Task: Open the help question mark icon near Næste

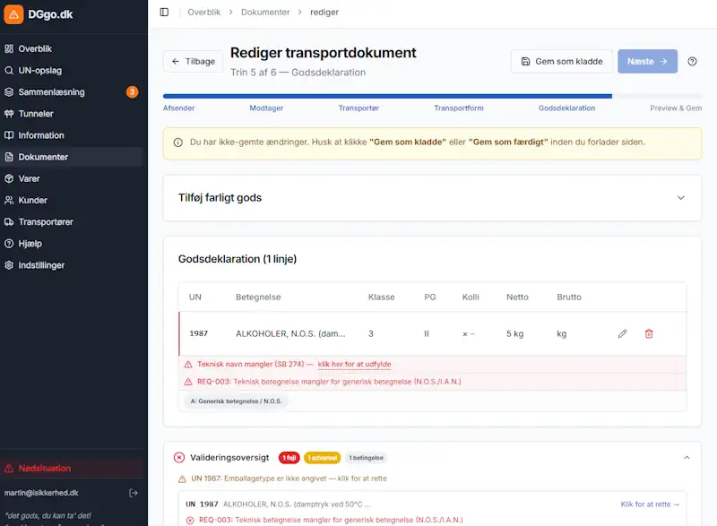Action: click(690, 61)
